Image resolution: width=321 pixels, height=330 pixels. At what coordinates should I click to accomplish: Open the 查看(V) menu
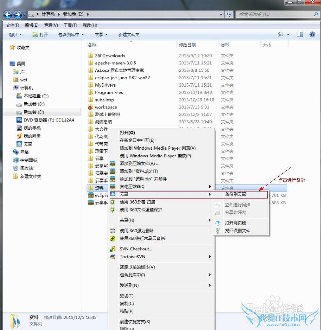[x=51, y=25]
